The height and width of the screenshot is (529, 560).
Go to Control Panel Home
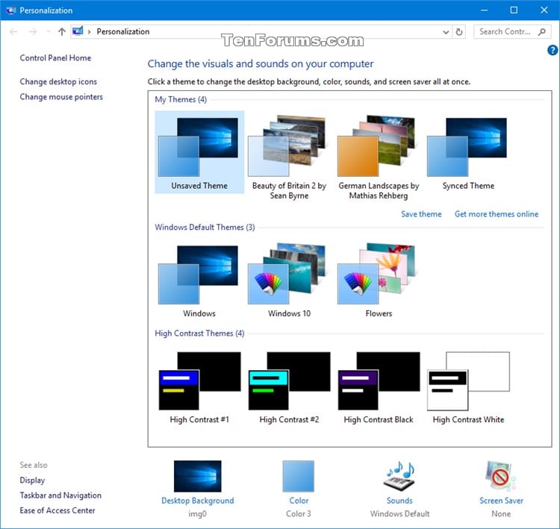coord(55,58)
